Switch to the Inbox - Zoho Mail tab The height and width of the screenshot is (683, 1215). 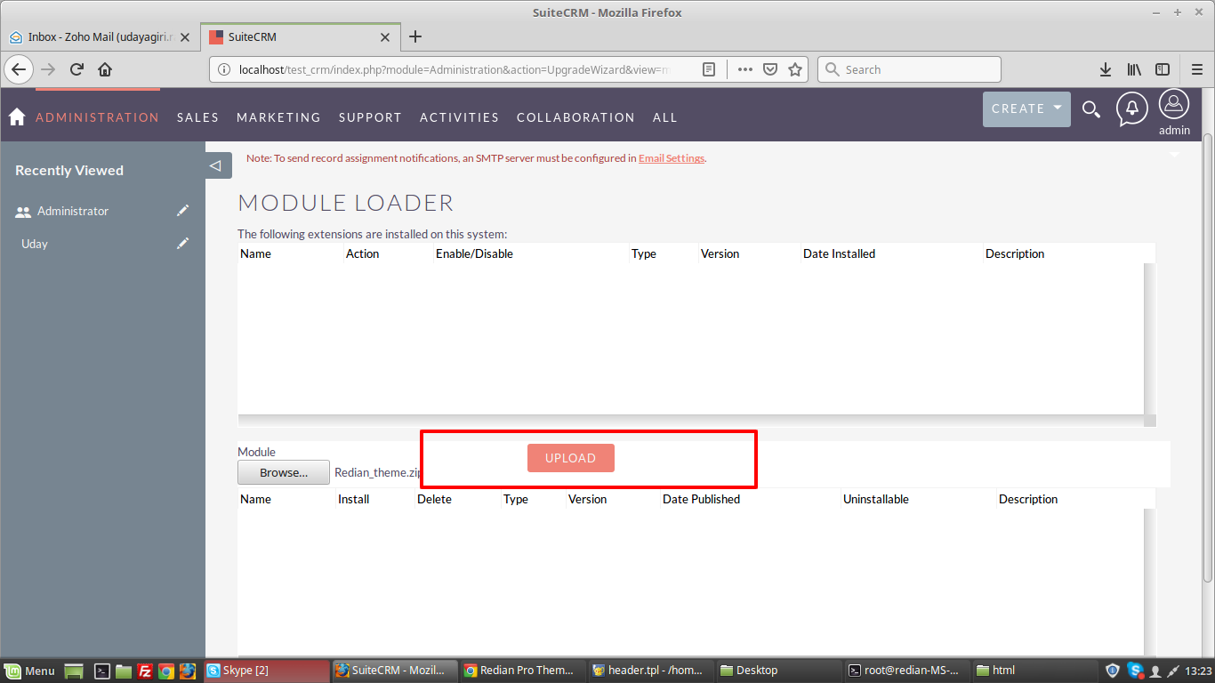click(x=100, y=37)
